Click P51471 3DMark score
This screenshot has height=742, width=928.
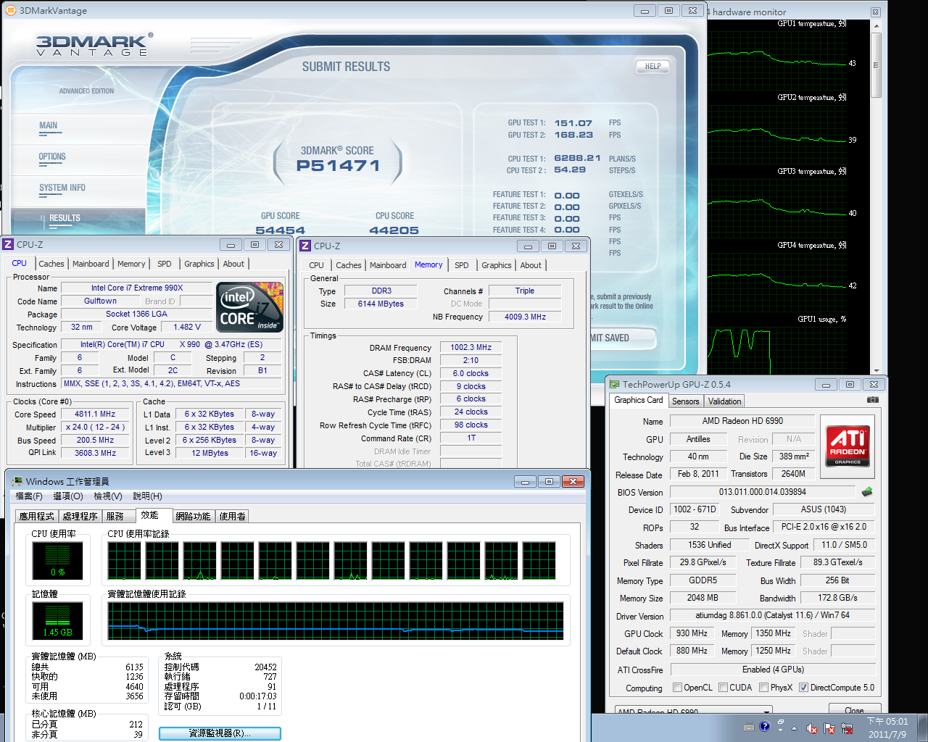(x=338, y=165)
